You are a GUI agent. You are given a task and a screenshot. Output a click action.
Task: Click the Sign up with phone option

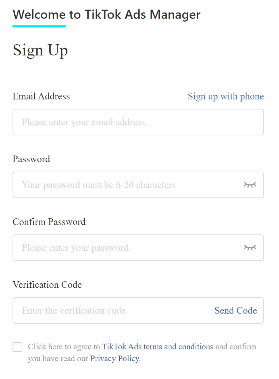point(226,96)
